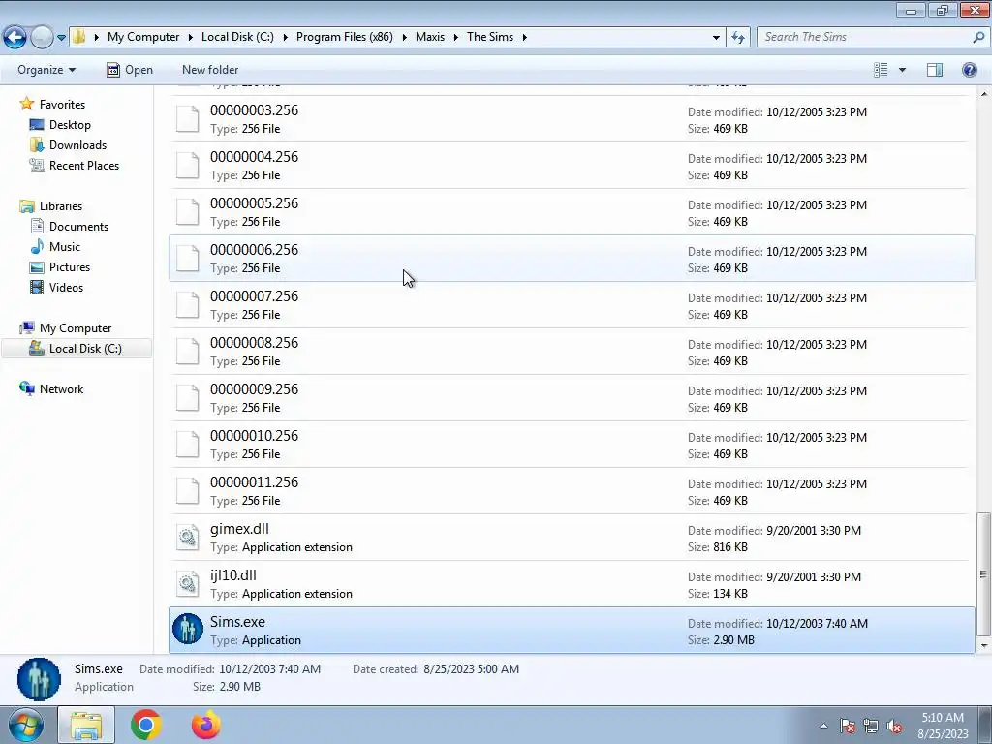Select Local Disk (C:) breadcrumb segment
Image resolution: width=992 pixels, height=744 pixels.
point(237,37)
